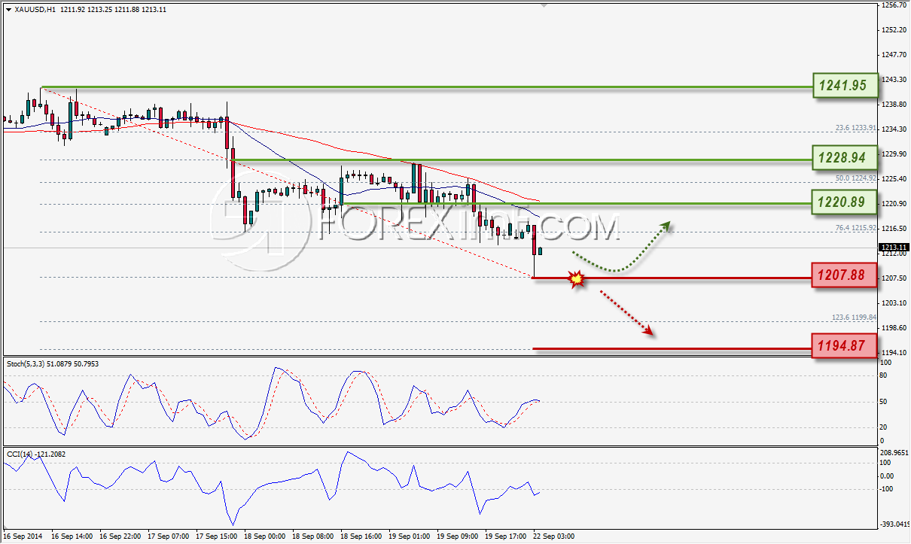This screenshot has width=911, height=544.
Task: Click the 1234.30 price axis value
Action: 894,129
